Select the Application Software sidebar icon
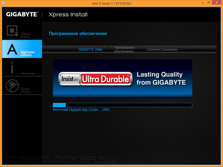This screenshot has height=167, width=223. [12, 49]
